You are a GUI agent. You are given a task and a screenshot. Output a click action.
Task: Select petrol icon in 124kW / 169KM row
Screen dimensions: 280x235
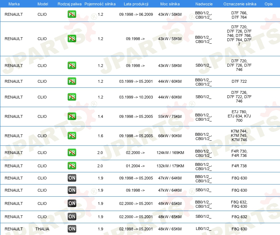pyautogui.click(x=72, y=153)
